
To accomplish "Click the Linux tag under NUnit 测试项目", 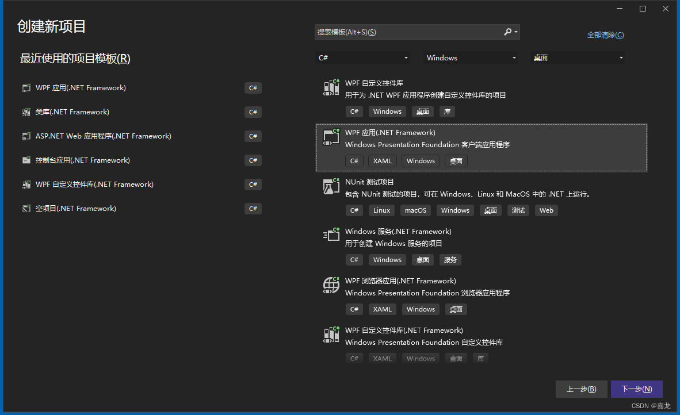I will point(381,210).
